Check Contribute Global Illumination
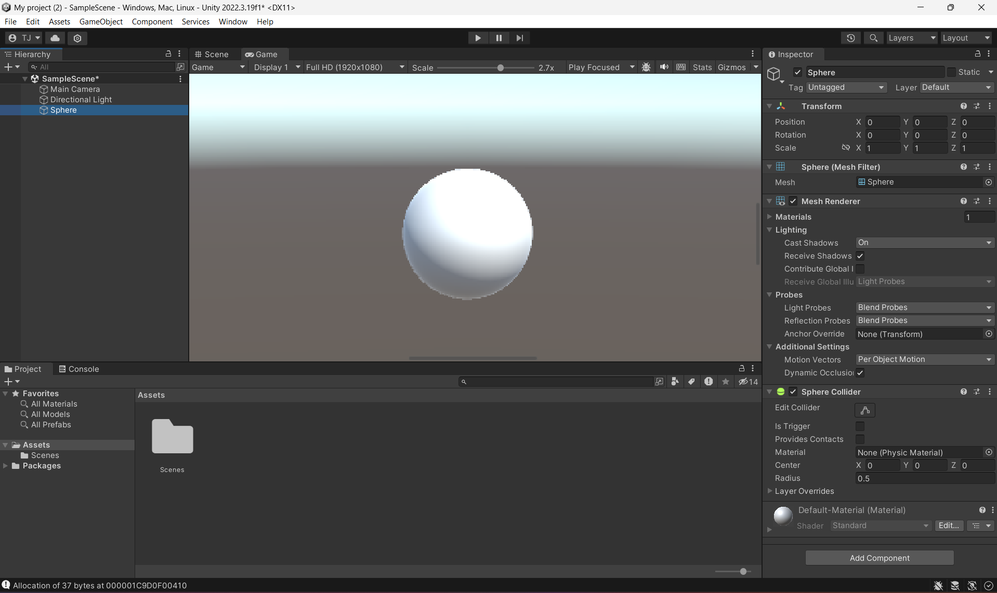This screenshot has height=593, width=997. pos(860,269)
